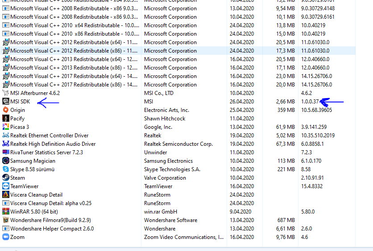Image resolution: width=373 pixels, height=251 pixels.
Task: Click publisher Wondershare Software
Action: [x=170, y=220]
